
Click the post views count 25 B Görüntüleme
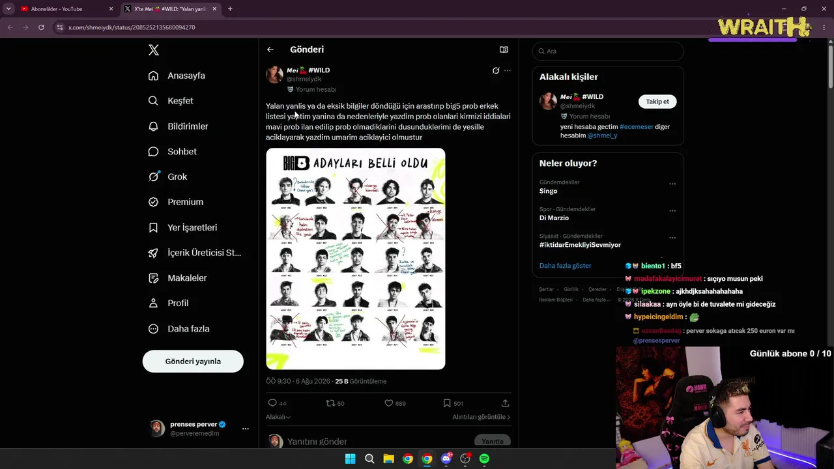(x=360, y=382)
